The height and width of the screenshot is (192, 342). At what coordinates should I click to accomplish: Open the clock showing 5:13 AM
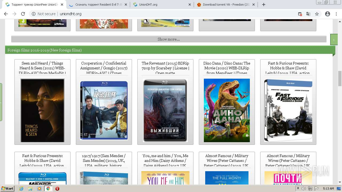[328, 189]
